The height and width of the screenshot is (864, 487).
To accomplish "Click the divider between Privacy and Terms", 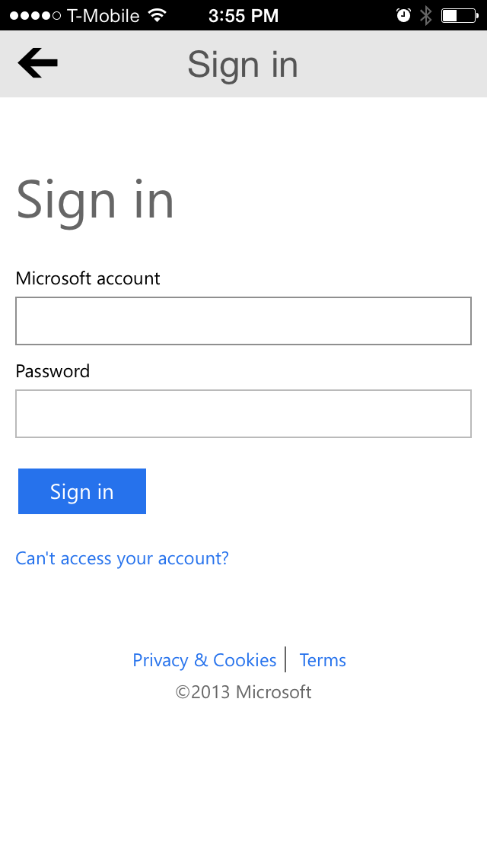I will 285,659.
